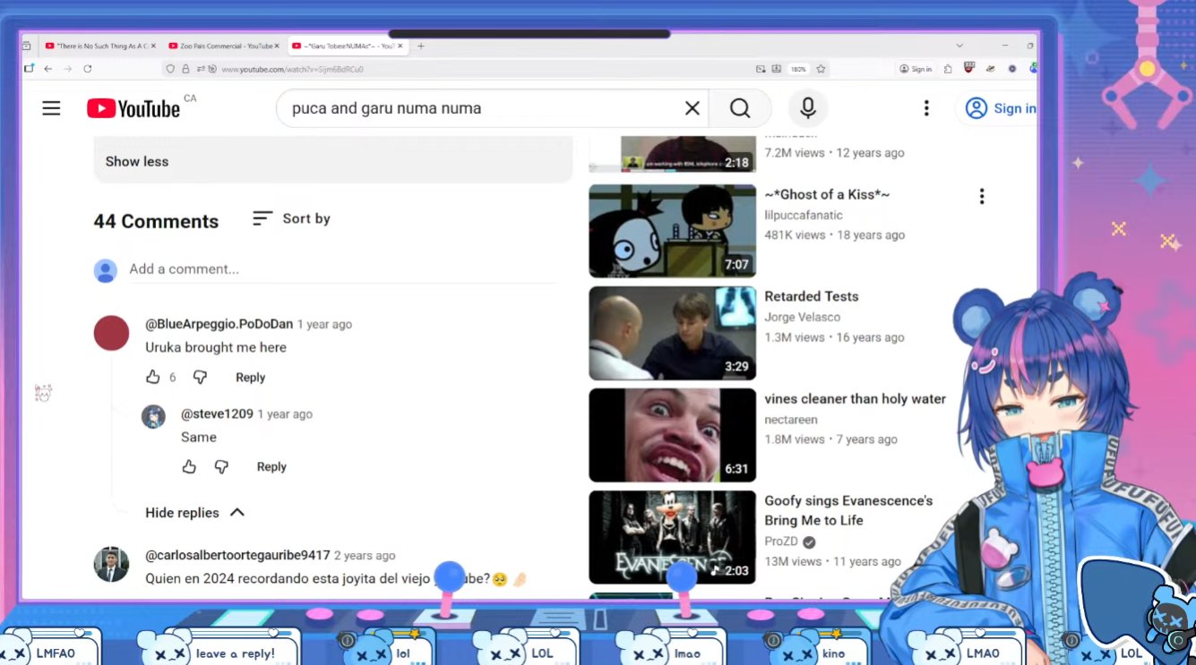Go to the YouTube home logo
This screenshot has height=665, width=1196.
click(133, 108)
